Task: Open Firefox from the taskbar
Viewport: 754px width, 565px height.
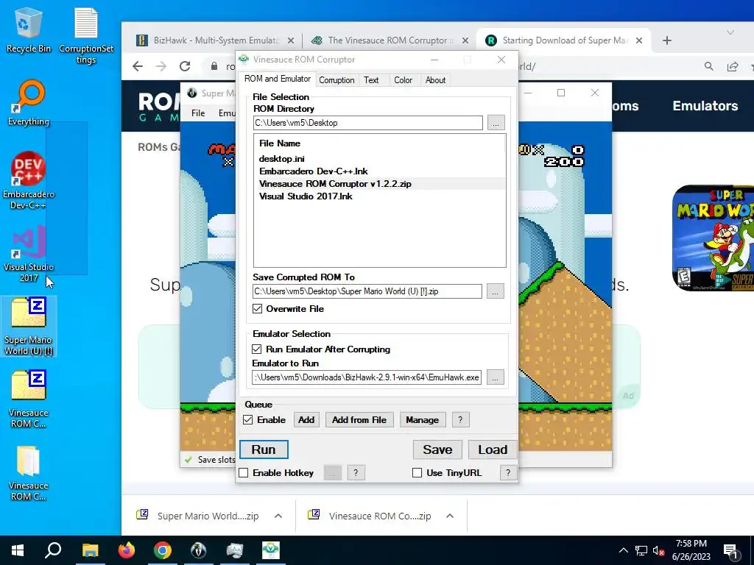Action: click(127, 550)
